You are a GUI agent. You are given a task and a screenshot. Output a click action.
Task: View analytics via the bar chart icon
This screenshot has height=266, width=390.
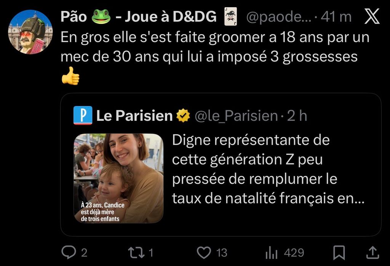271,253
